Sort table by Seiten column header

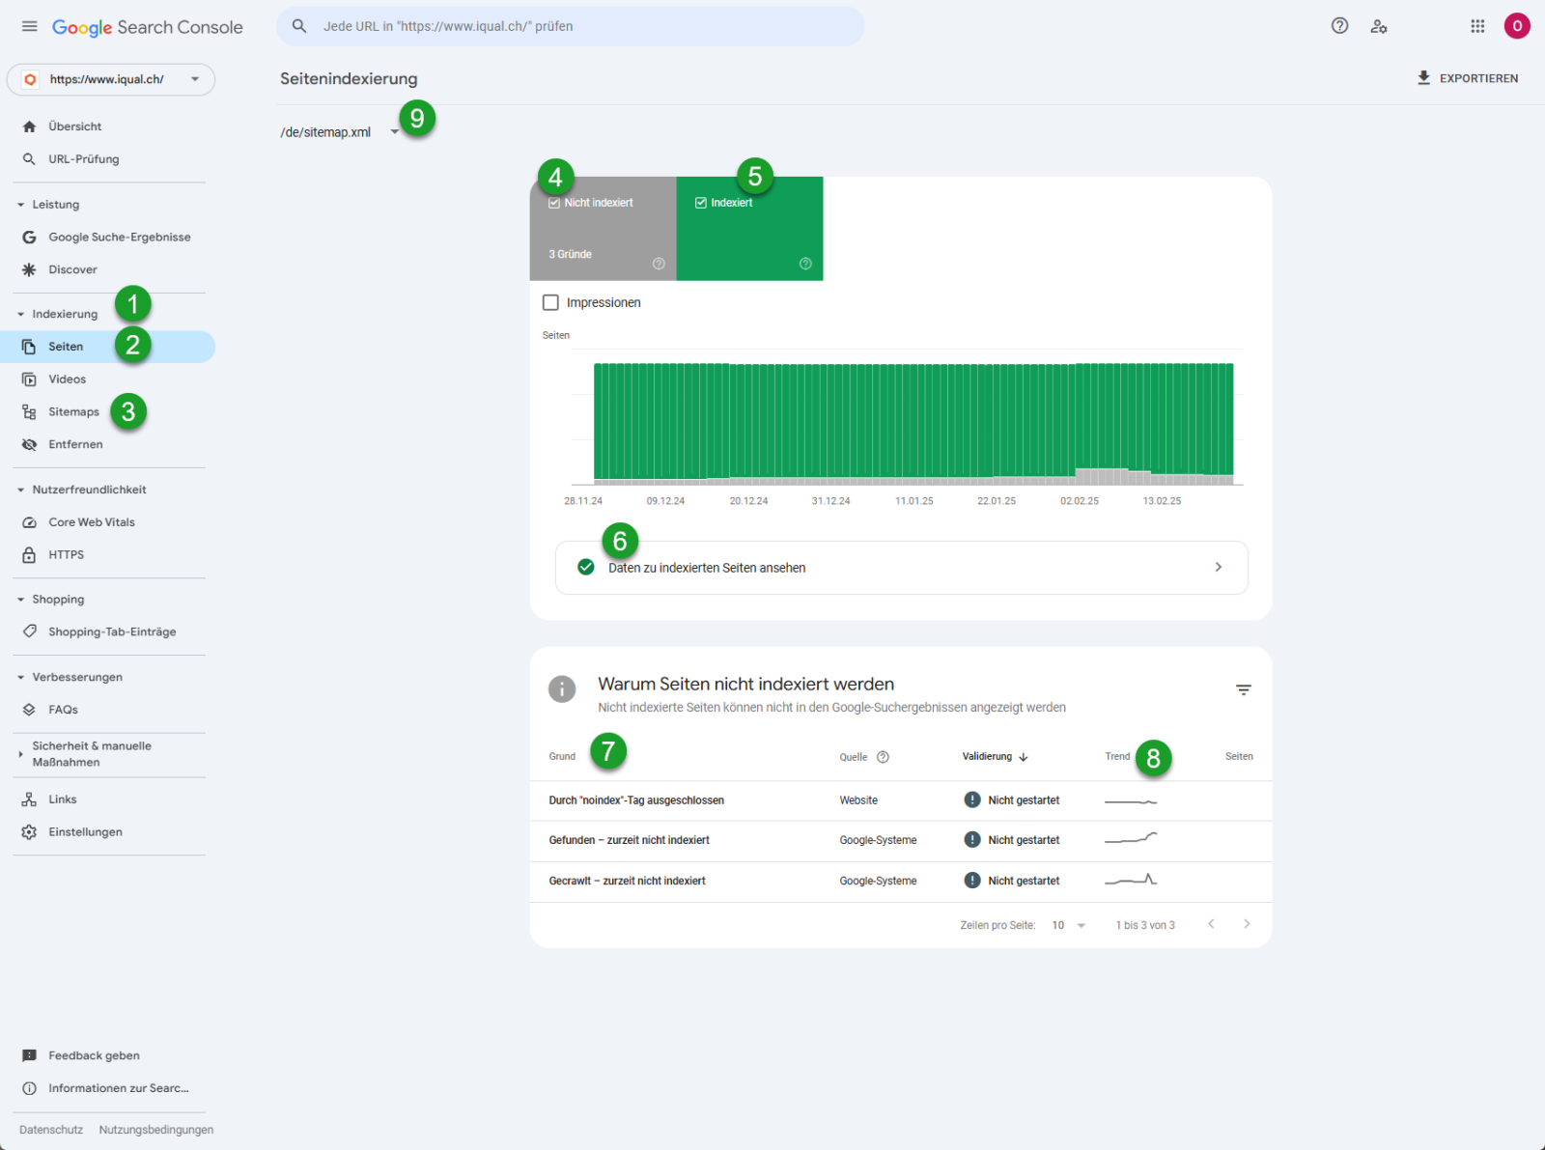click(1239, 757)
